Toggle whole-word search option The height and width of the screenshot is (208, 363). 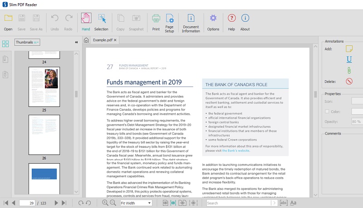[x=284, y=203]
